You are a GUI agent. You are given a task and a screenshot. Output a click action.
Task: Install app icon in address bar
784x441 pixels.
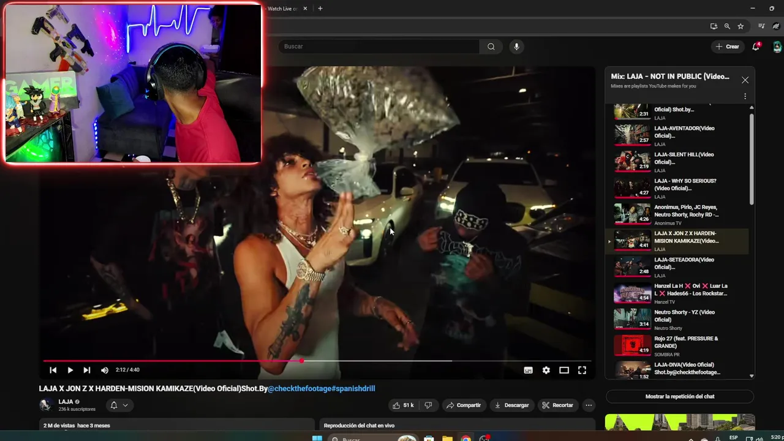(714, 26)
